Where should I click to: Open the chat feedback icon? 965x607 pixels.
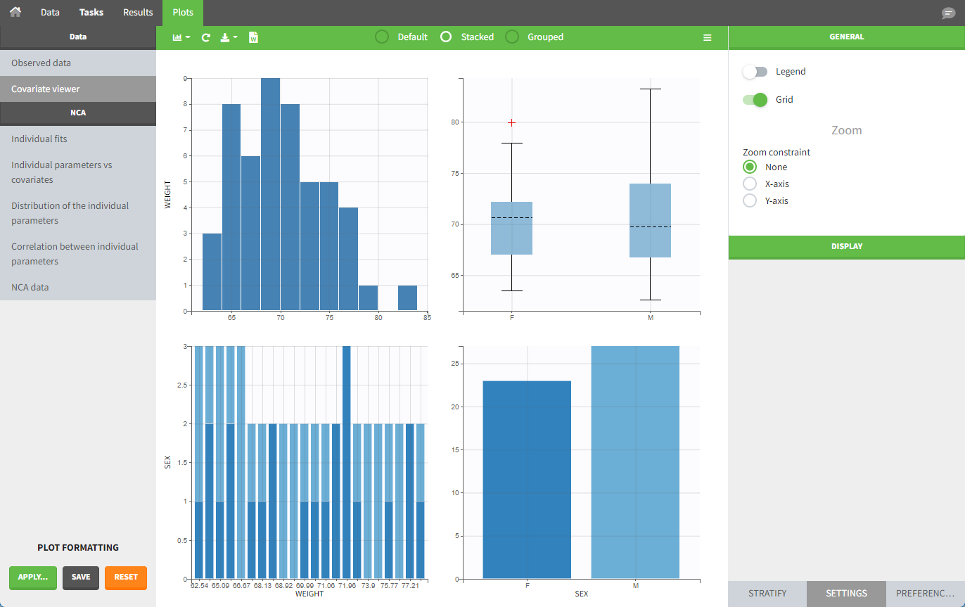948,13
